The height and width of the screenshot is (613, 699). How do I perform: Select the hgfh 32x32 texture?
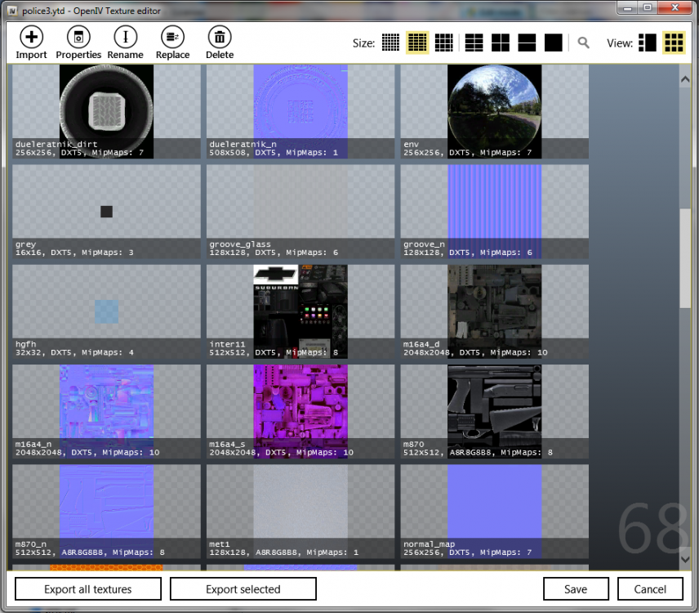tap(106, 311)
